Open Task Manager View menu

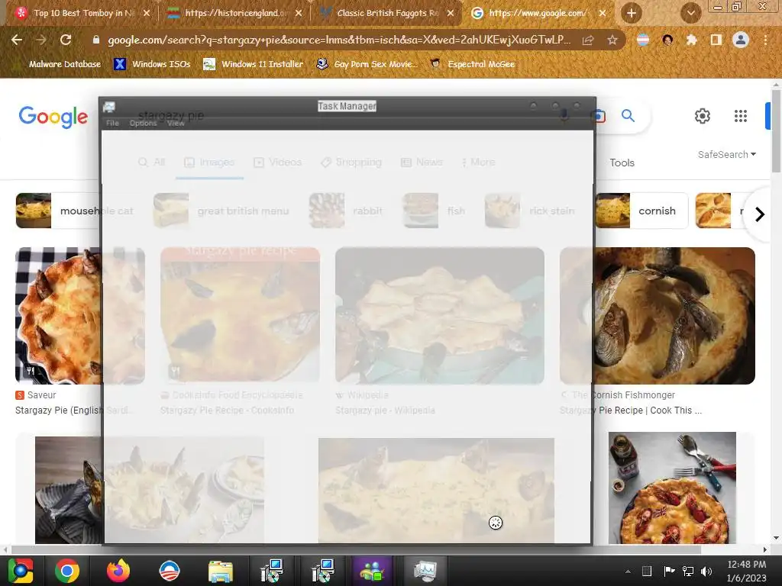[x=176, y=123]
